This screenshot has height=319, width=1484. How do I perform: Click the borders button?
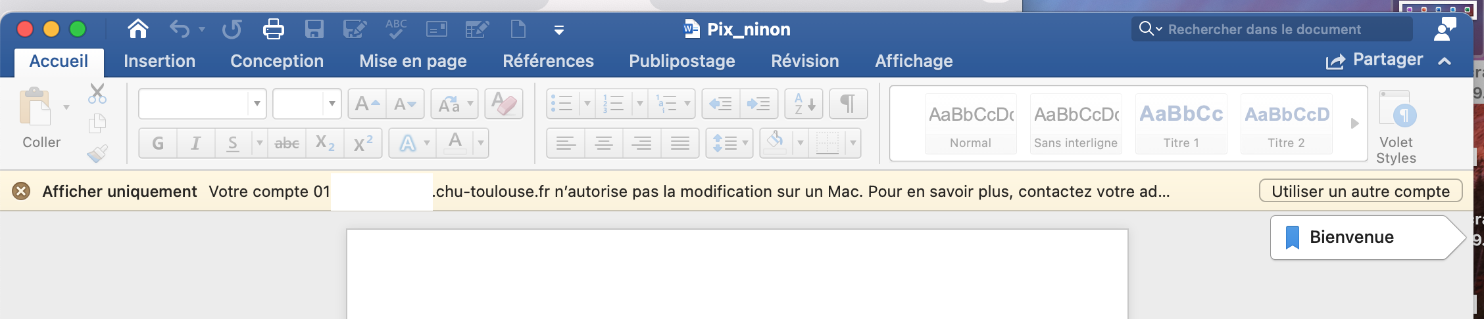(x=827, y=143)
